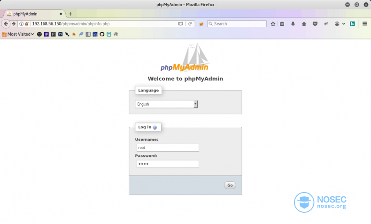The width and height of the screenshot is (371, 224).
Task: Show bookmarks list icon
Action: (282, 23)
